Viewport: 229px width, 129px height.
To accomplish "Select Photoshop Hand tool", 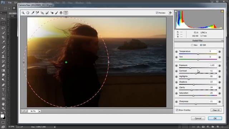I will [3, 104].
